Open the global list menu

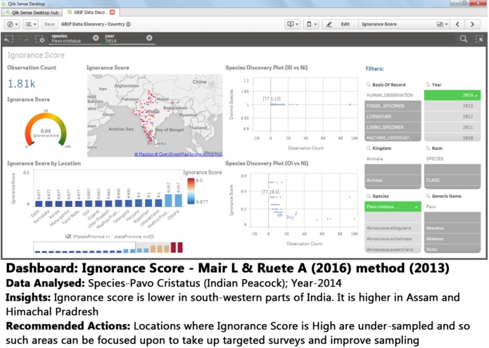(30, 24)
